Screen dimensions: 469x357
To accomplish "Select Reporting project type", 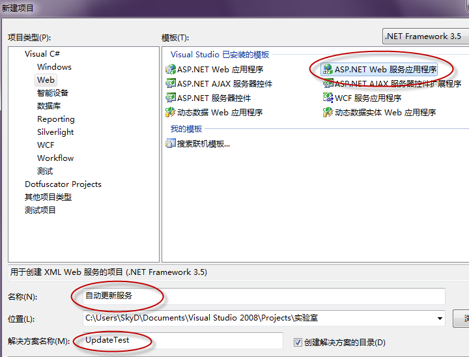I will 55,119.
